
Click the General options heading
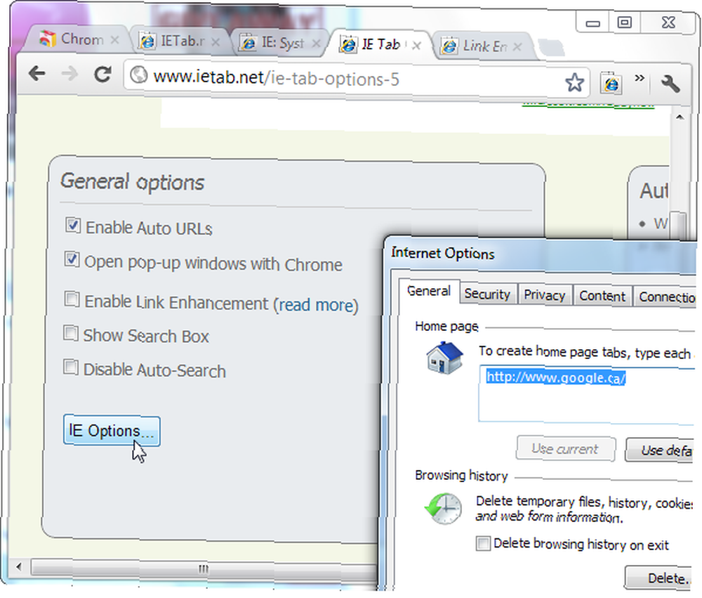coord(133,182)
